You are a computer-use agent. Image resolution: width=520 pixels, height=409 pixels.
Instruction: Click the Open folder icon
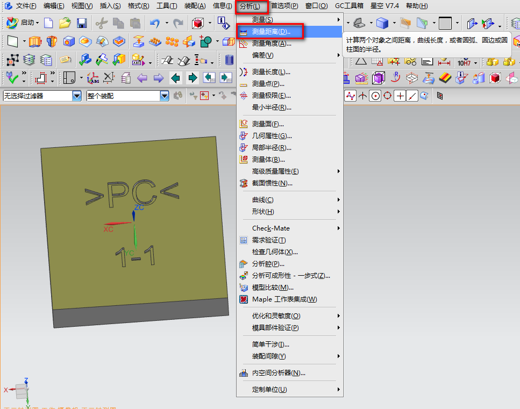coord(65,23)
